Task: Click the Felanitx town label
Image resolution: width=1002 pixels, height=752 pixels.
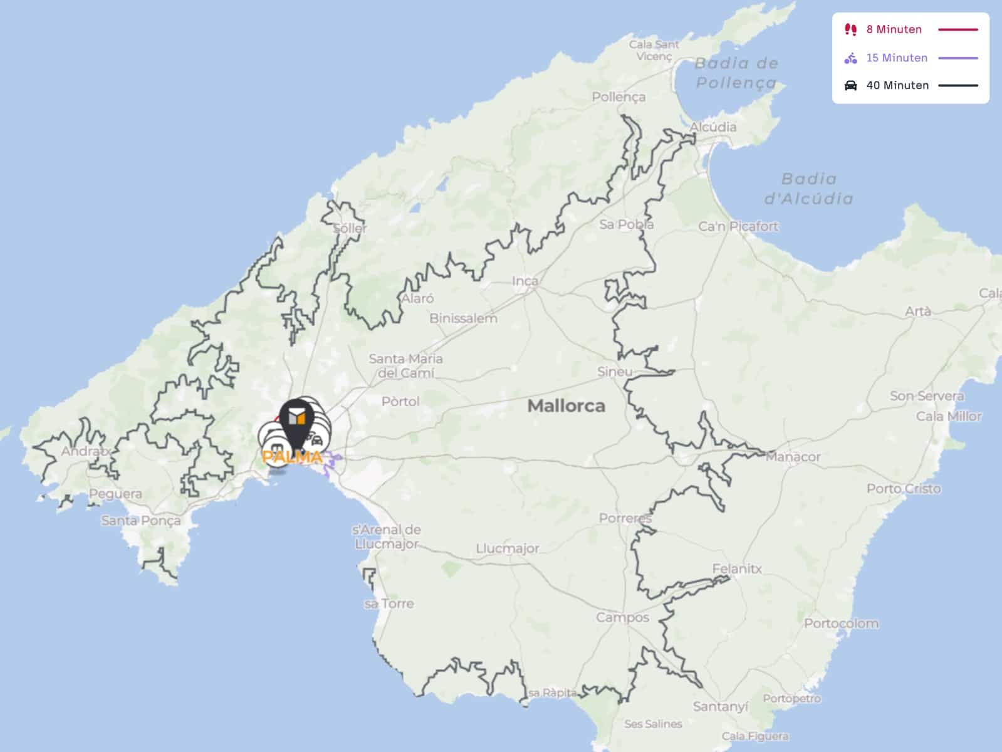Action: point(737,569)
